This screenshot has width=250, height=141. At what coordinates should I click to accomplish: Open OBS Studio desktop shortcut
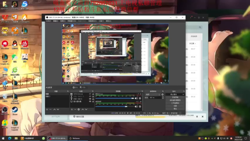tap(5, 111)
